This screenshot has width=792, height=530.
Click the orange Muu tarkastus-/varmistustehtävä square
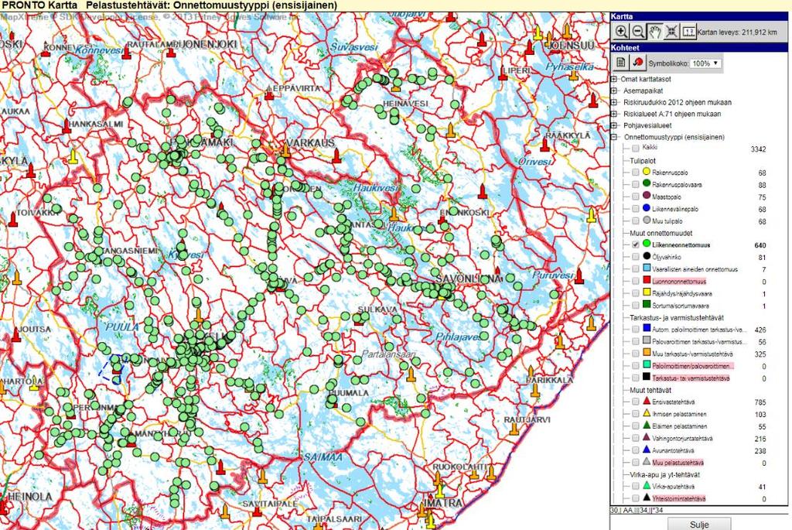(647, 353)
